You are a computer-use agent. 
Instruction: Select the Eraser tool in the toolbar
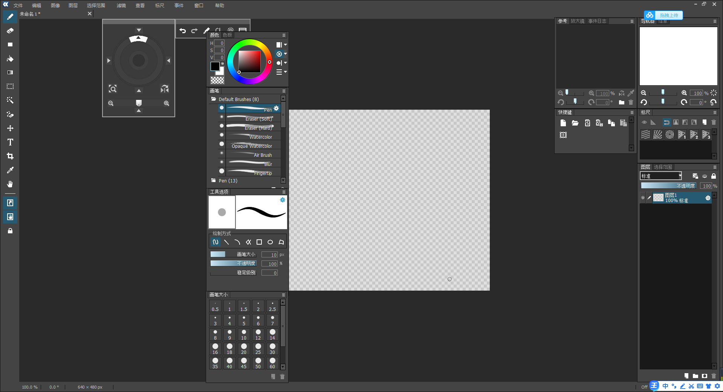pos(10,31)
